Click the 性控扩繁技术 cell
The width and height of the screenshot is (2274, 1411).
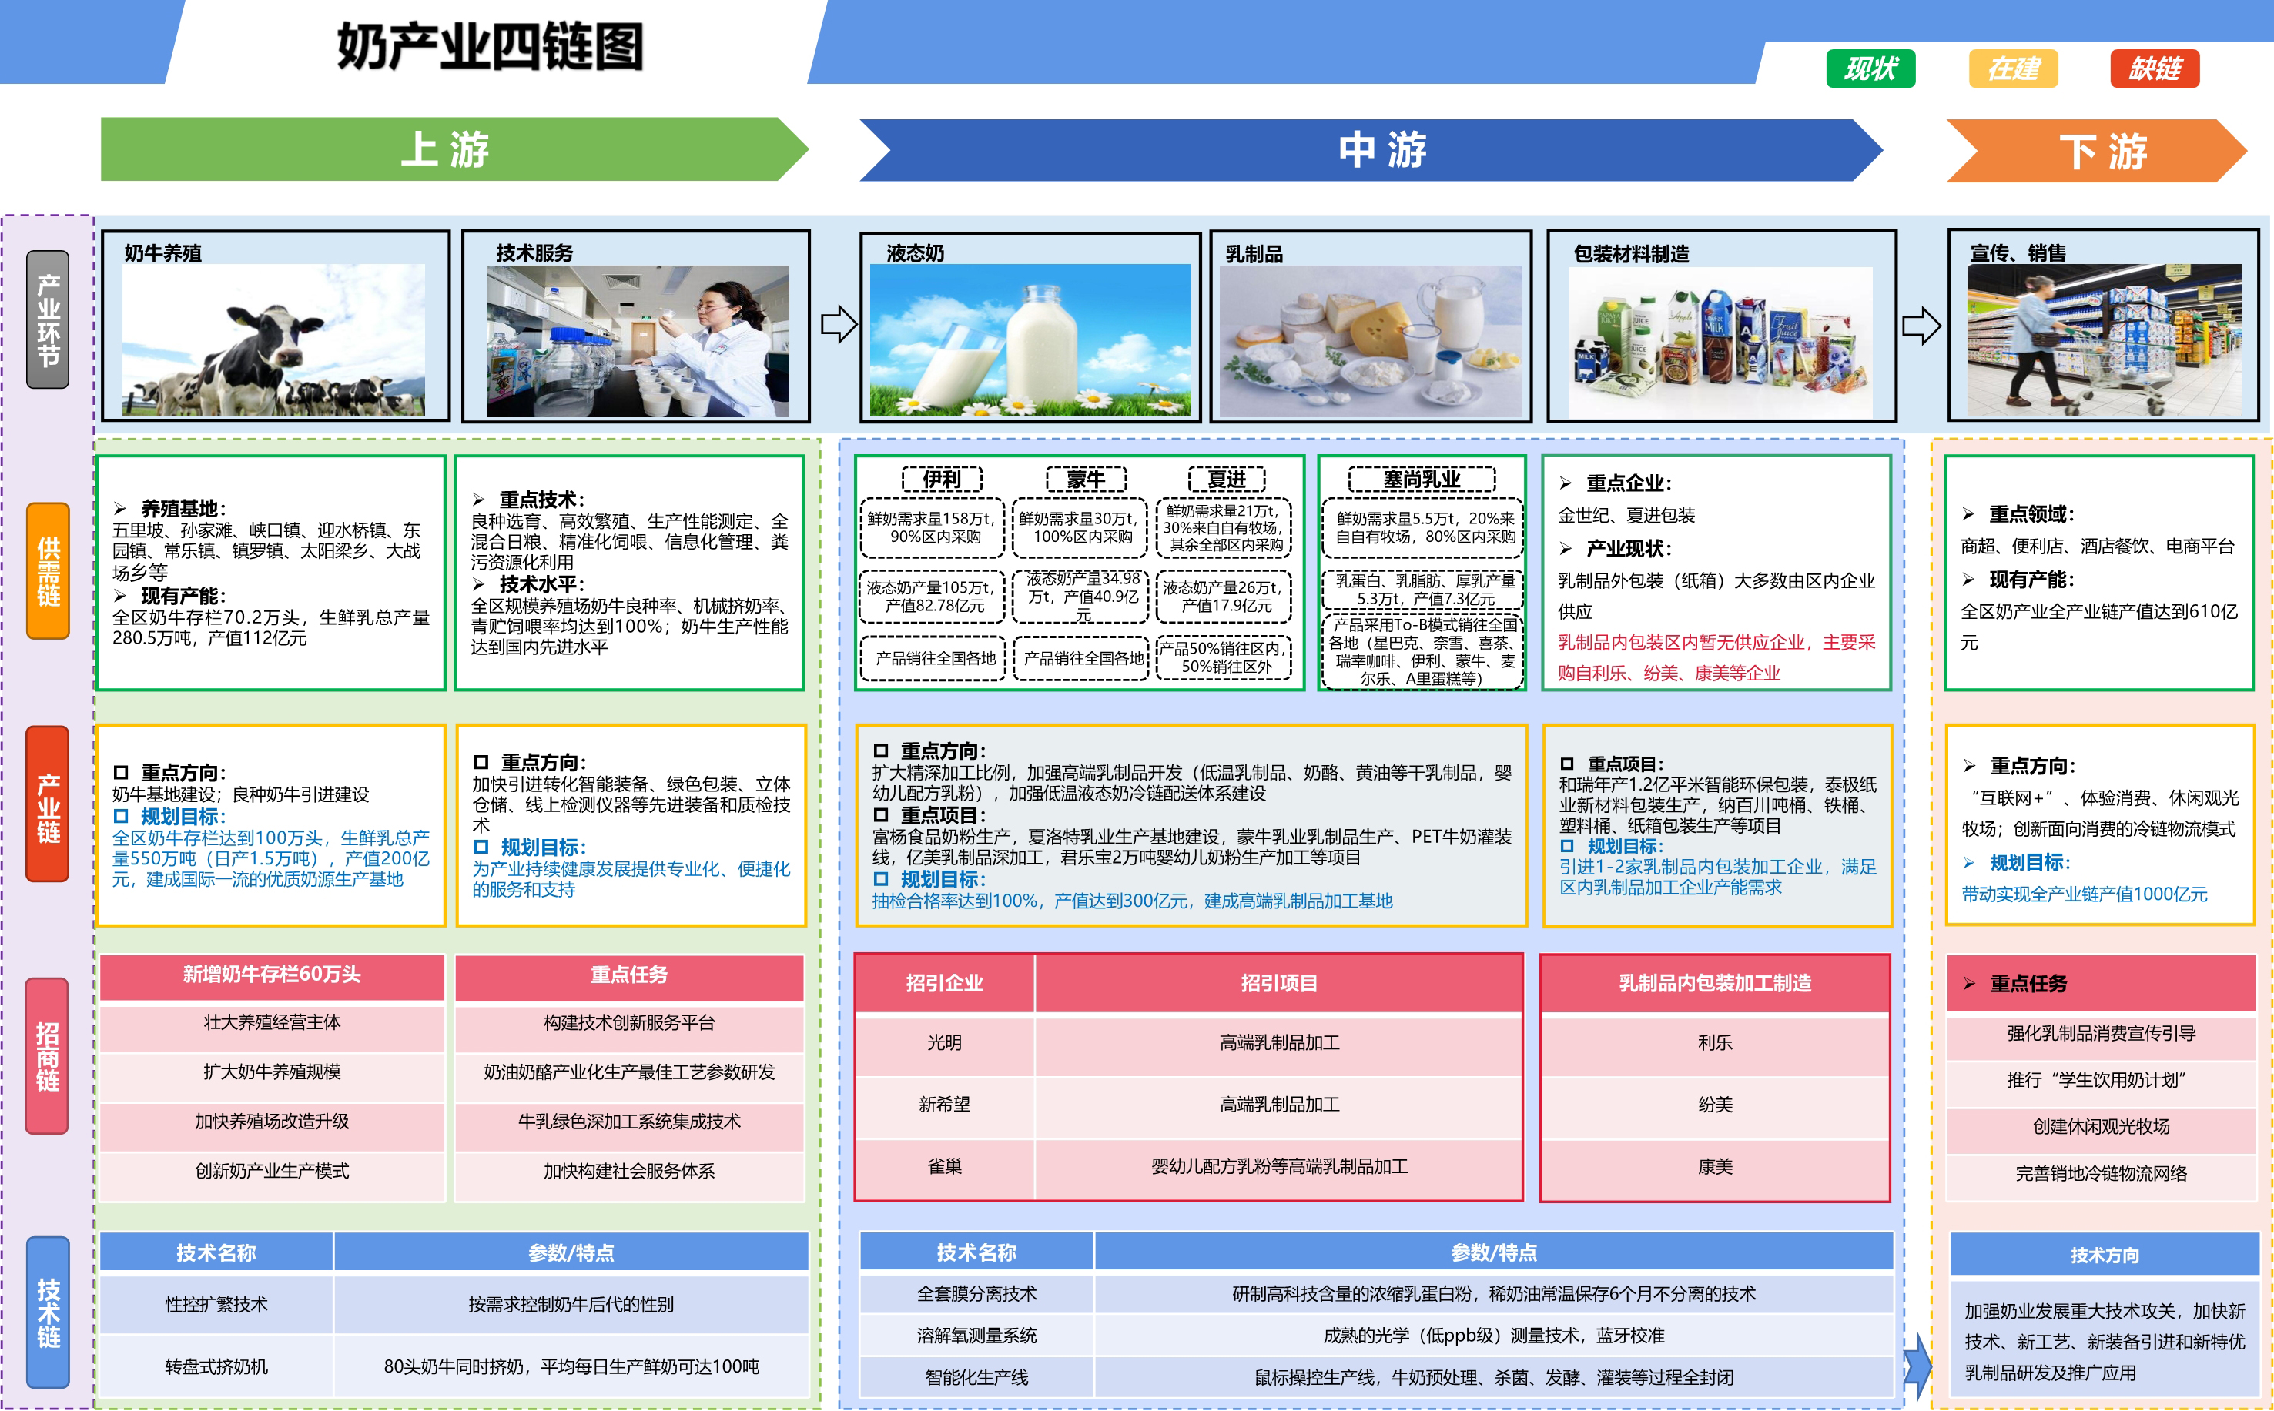pos(216,1305)
